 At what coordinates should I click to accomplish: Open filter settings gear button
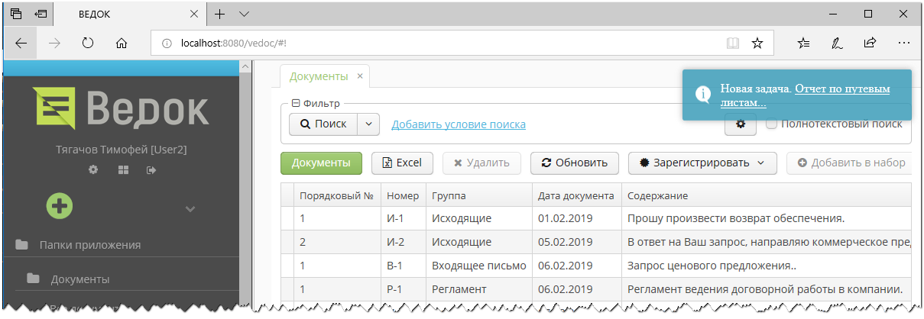tap(740, 124)
